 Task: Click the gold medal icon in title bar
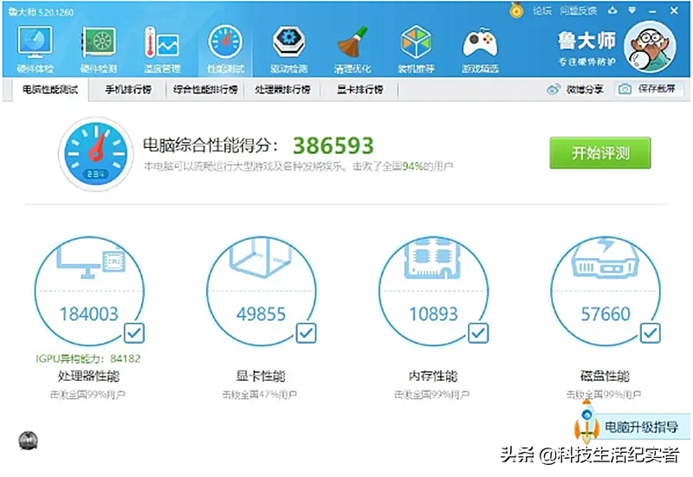point(515,10)
